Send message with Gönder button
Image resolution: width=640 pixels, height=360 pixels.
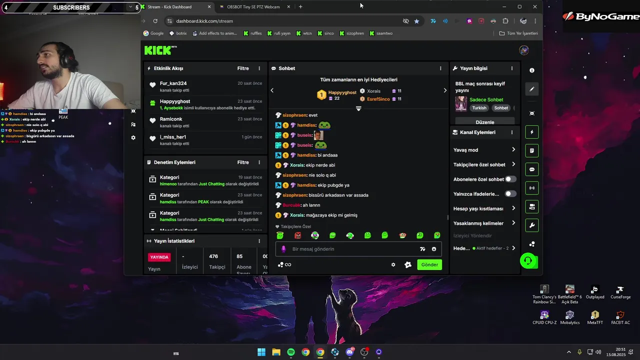pos(429,264)
